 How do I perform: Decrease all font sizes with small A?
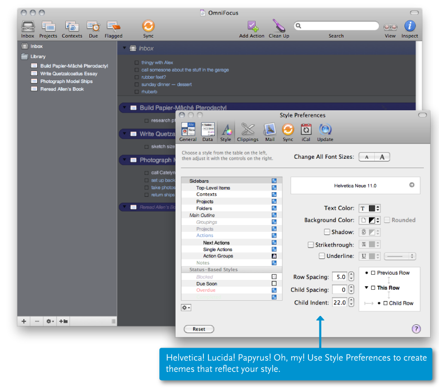tap(367, 157)
